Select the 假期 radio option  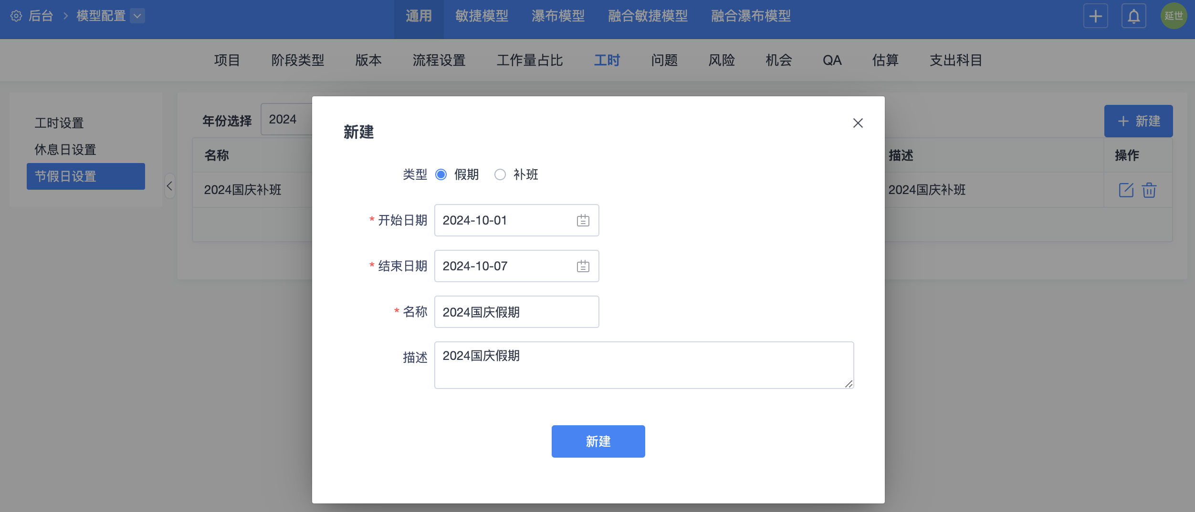pyautogui.click(x=441, y=175)
